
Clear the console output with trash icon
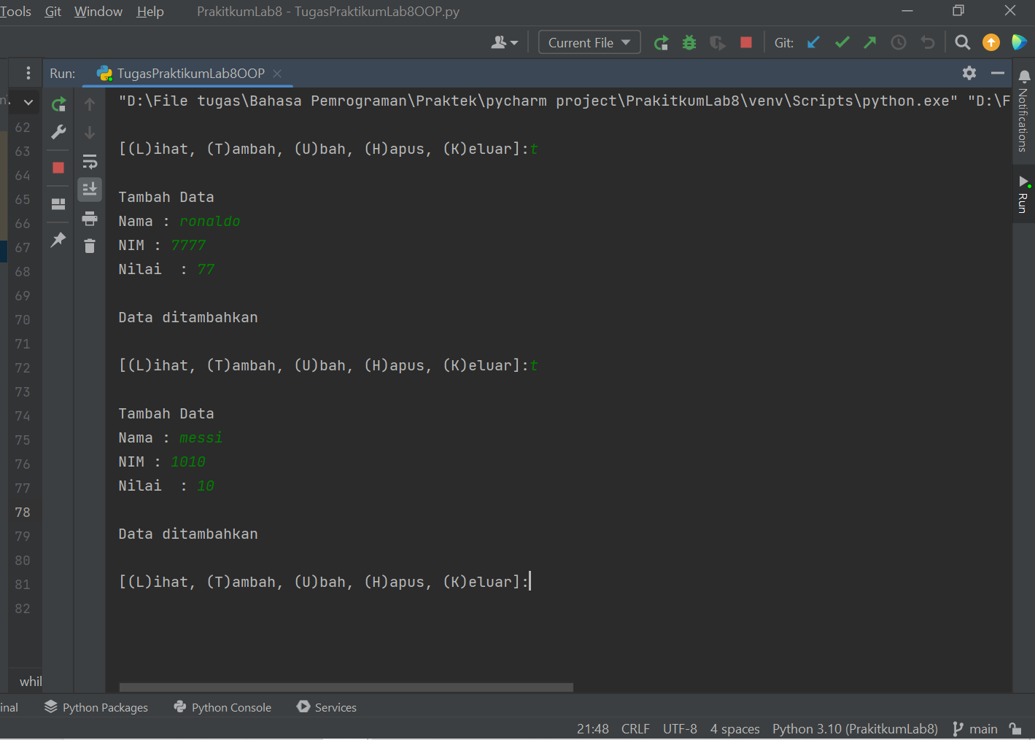coord(90,246)
